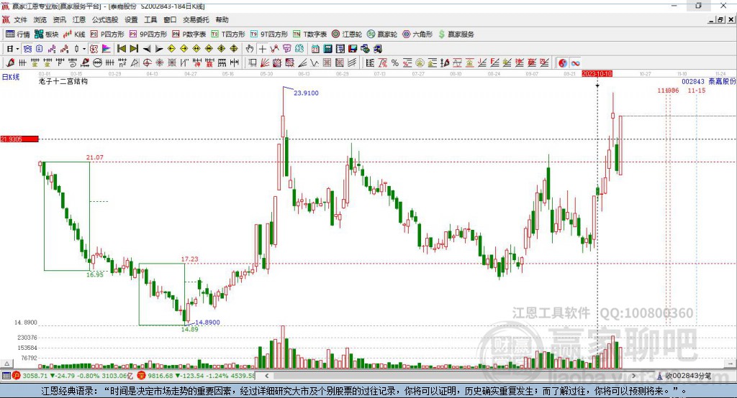Open the 工具 menu

(x=150, y=19)
